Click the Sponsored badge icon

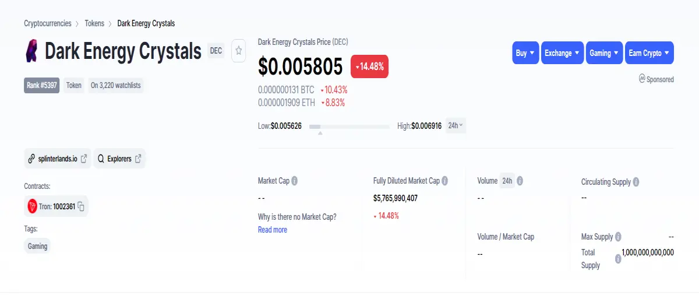642,79
